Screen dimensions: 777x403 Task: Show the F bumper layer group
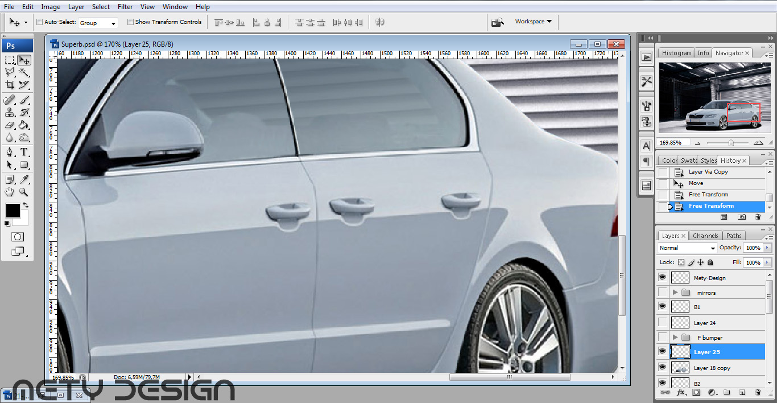tap(662, 337)
